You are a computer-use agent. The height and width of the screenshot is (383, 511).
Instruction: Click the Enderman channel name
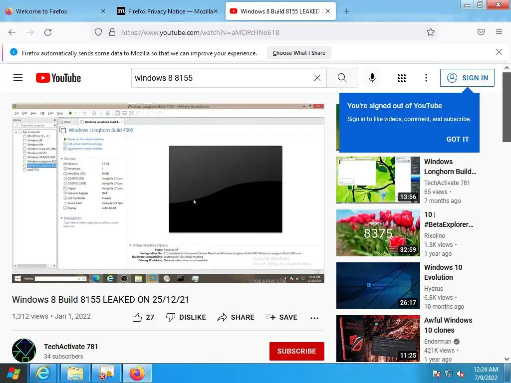coord(438,341)
